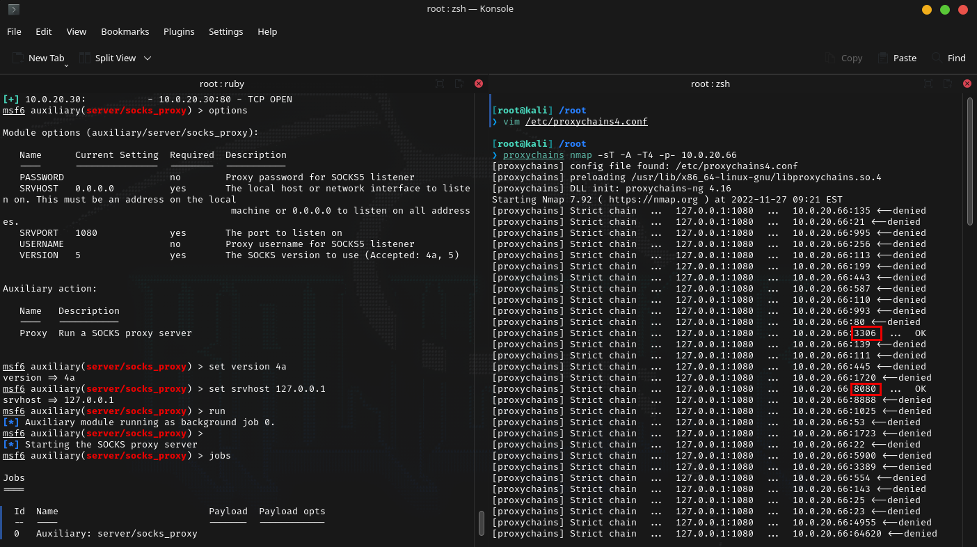Click the SRVPORT 1080 option row
The height and width of the screenshot is (547, 977).
181,233
